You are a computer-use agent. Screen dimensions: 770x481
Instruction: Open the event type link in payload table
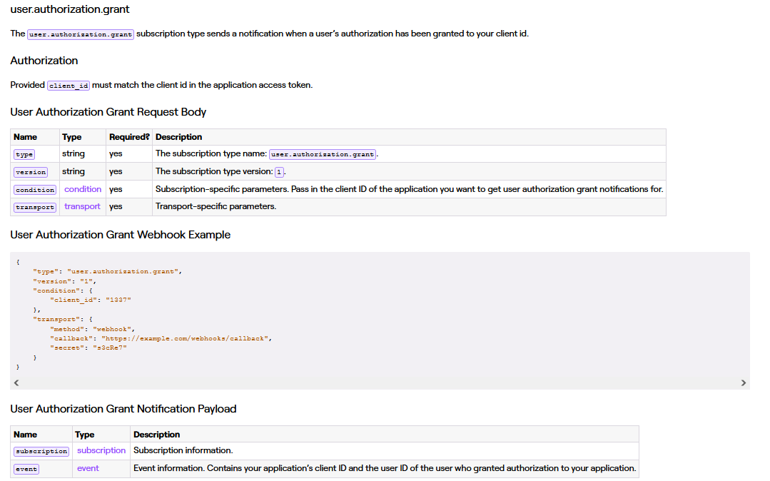pos(87,468)
